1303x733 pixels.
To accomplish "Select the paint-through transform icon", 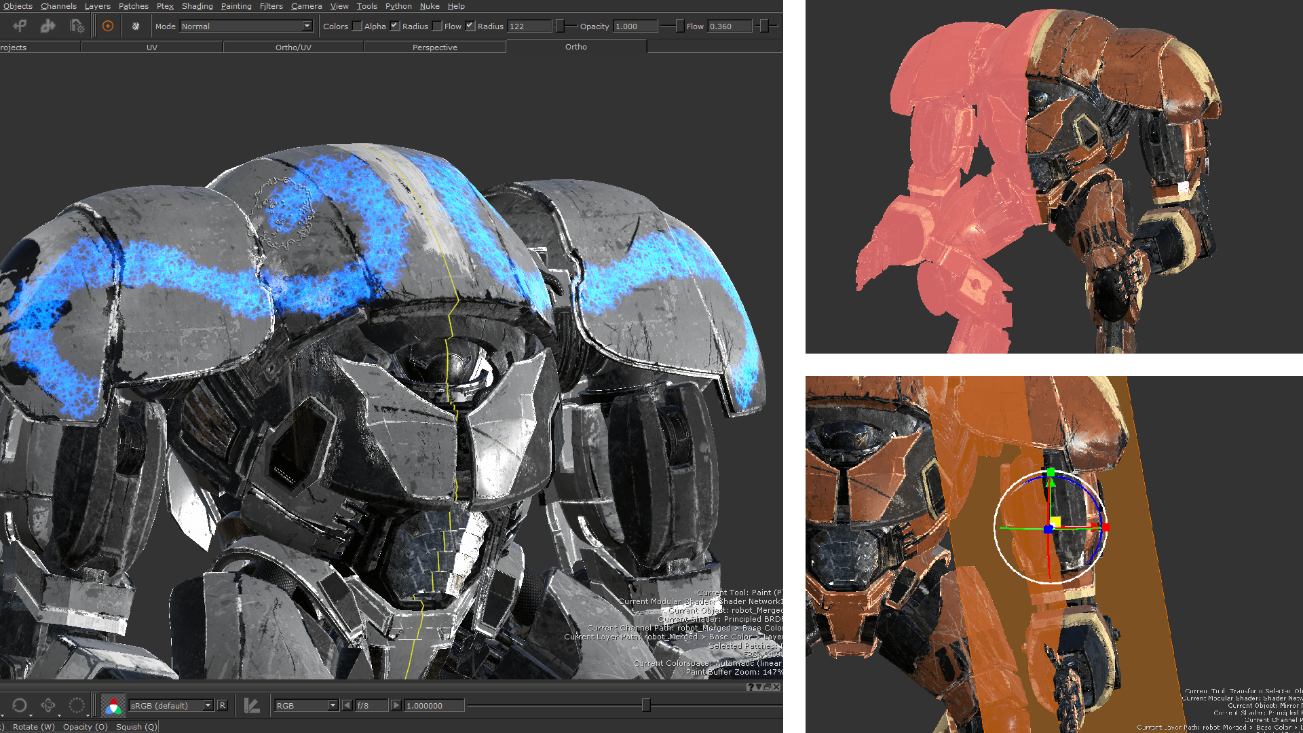I will 19,26.
